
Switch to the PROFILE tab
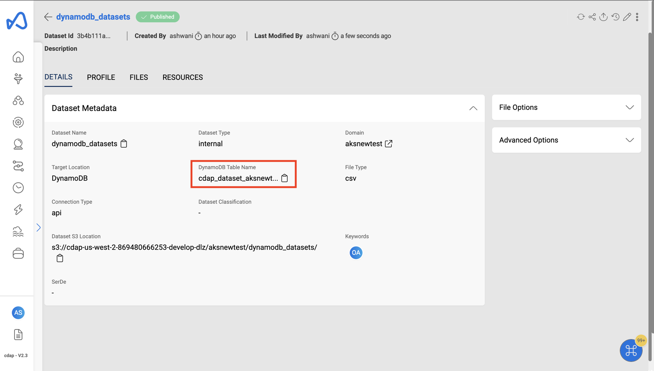click(101, 77)
